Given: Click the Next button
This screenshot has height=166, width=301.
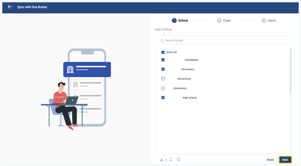Looking at the screenshot, I should coord(285,160).
